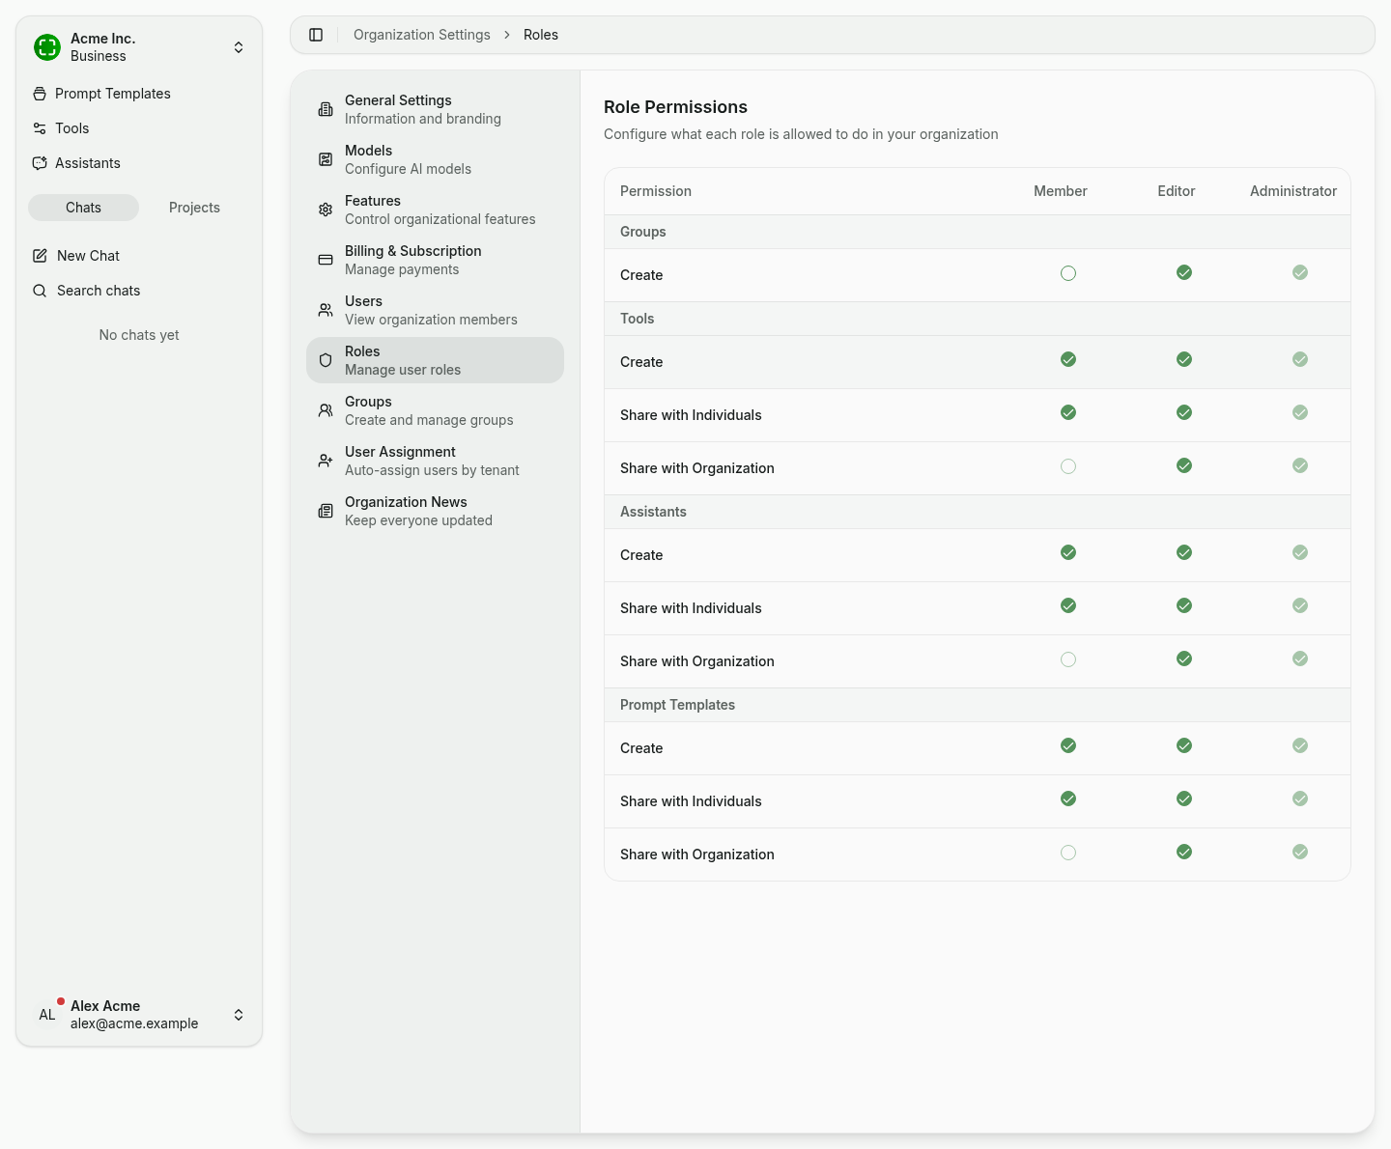Image resolution: width=1391 pixels, height=1149 pixels.
Task: Click the Prompt Templates section heading in table
Action: pyautogui.click(x=677, y=705)
